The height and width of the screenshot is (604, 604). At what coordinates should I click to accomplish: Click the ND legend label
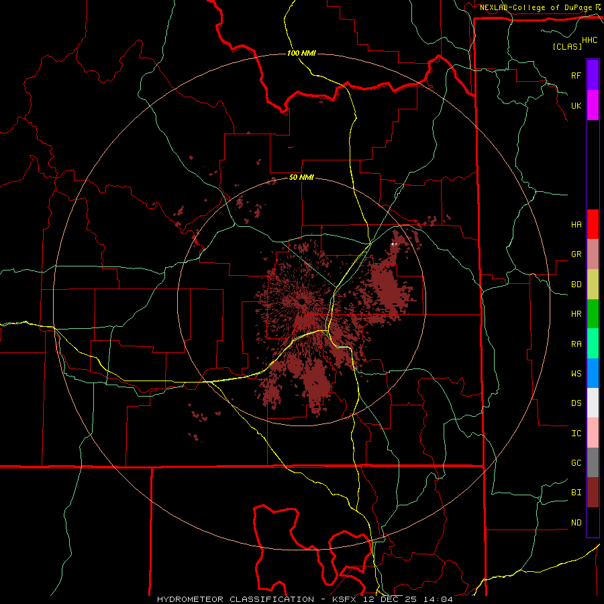(576, 523)
